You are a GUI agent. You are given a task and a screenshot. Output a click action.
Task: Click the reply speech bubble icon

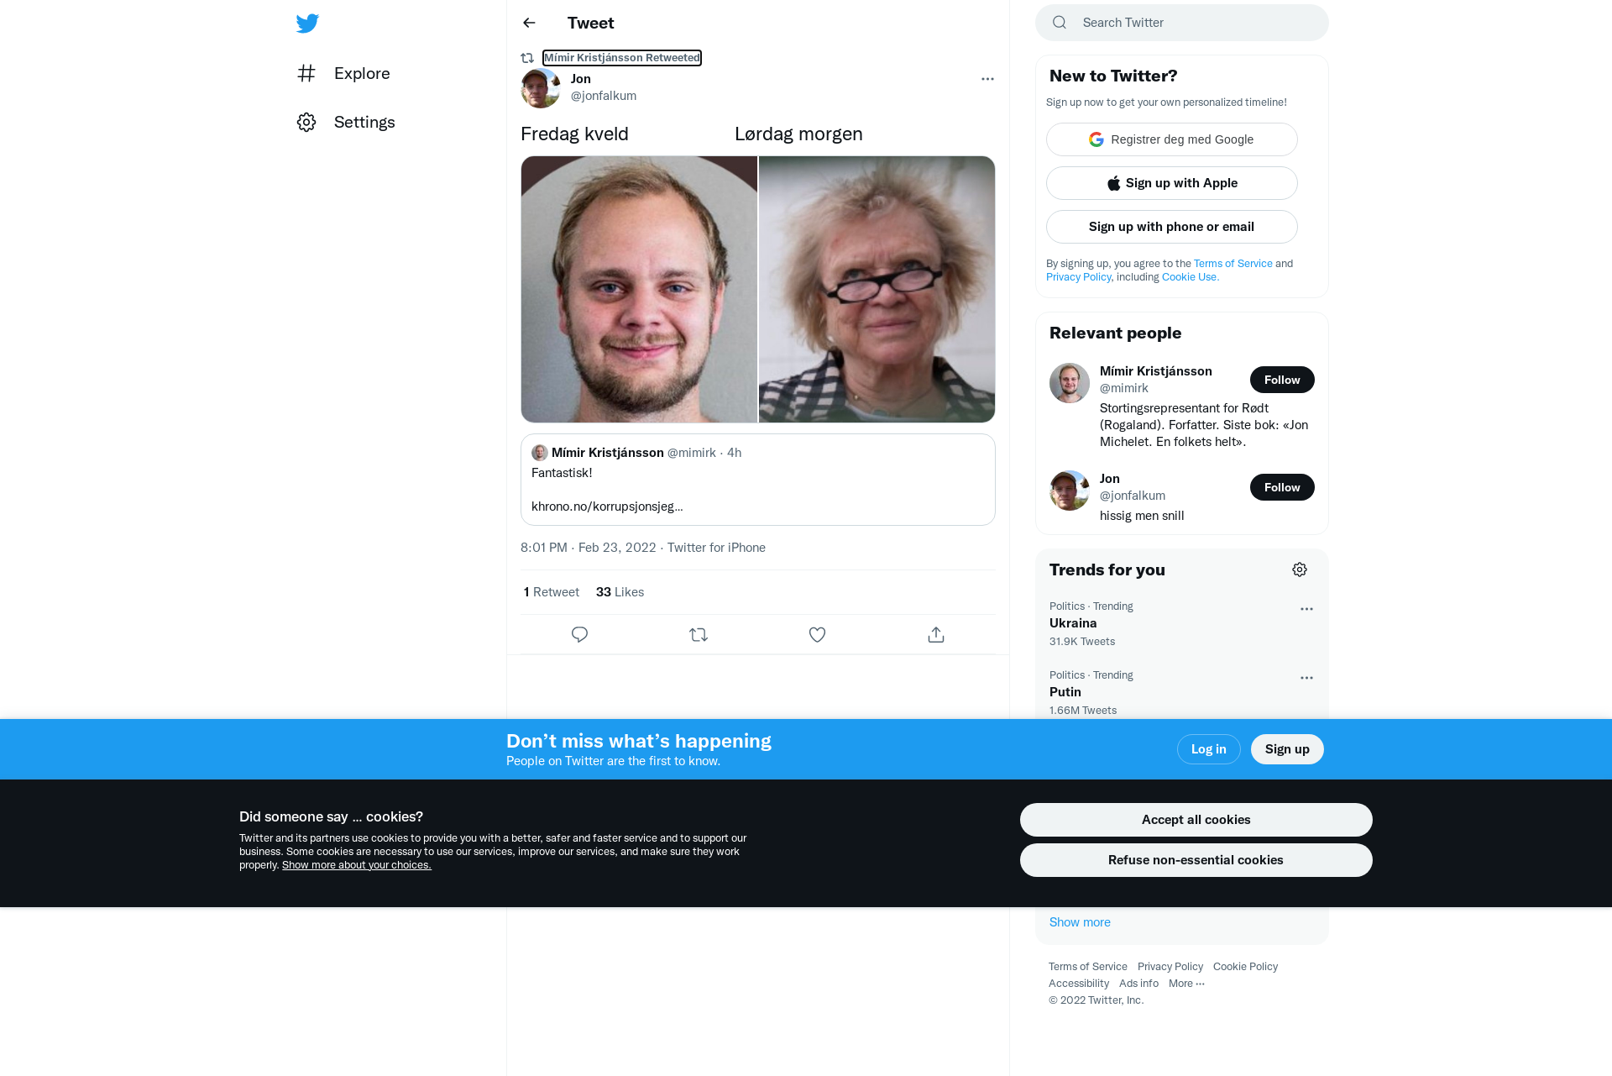(579, 635)
